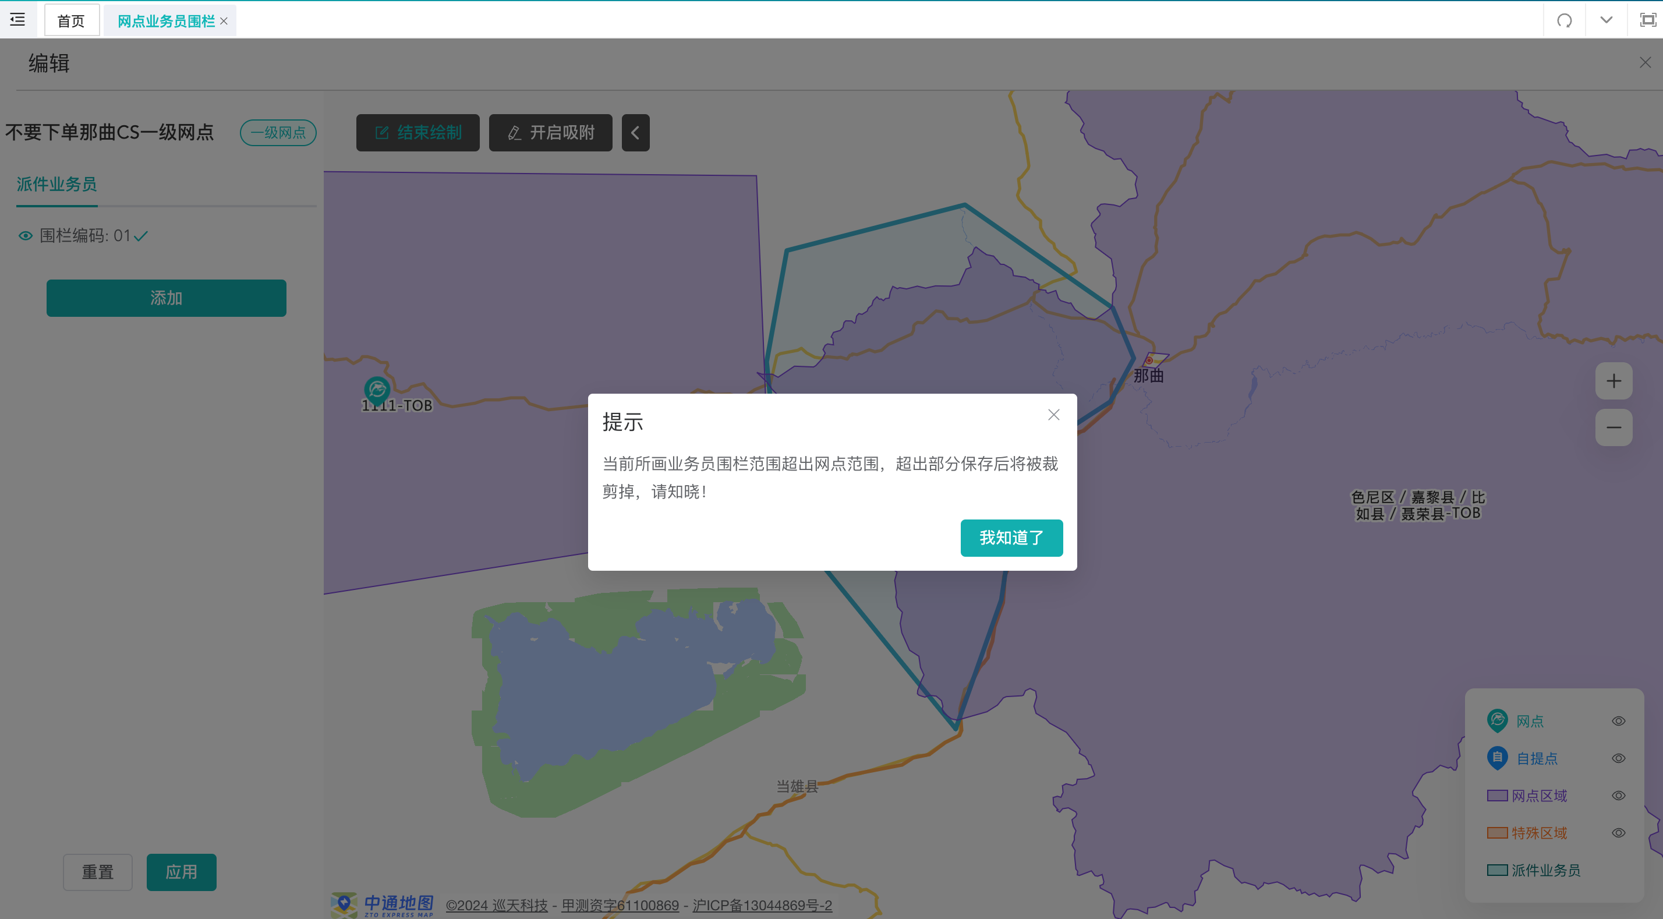Screen dimensions: 1663x919
Task: Click the 网点区域 purple swatch
Action: pyautogui.click(x=1497, y=795)
